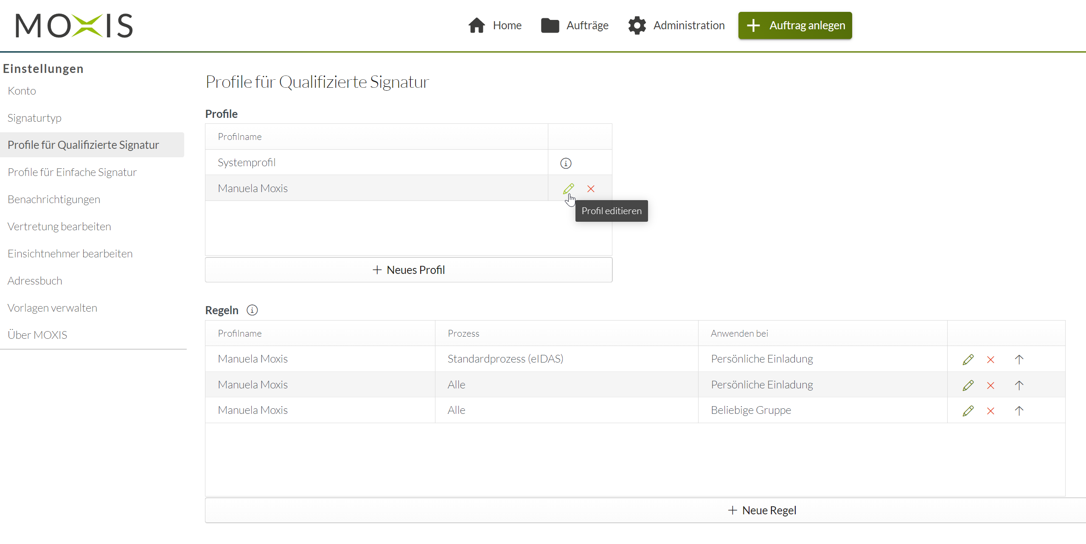The image size is (1086, 544).
Task: Delete the Manuela Moxis profile
Action: (591, 189)
